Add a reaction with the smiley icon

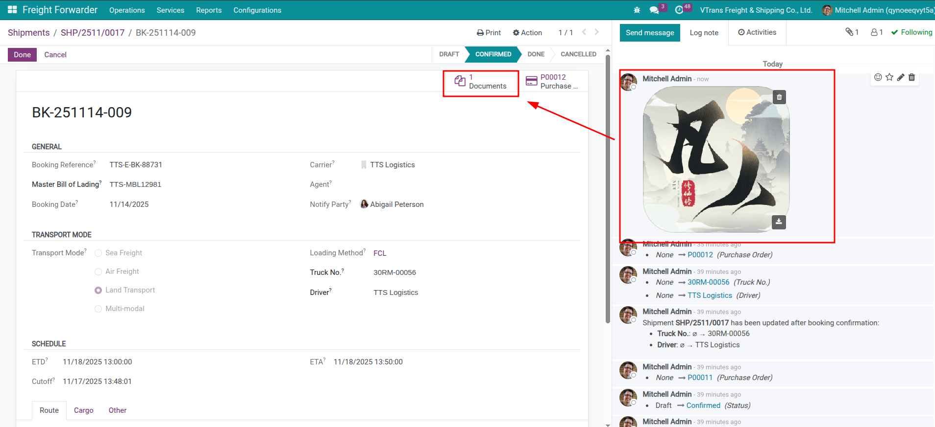(878, 77)
